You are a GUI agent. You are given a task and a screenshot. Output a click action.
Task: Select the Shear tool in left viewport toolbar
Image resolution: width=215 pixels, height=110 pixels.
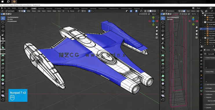(3, 96)
